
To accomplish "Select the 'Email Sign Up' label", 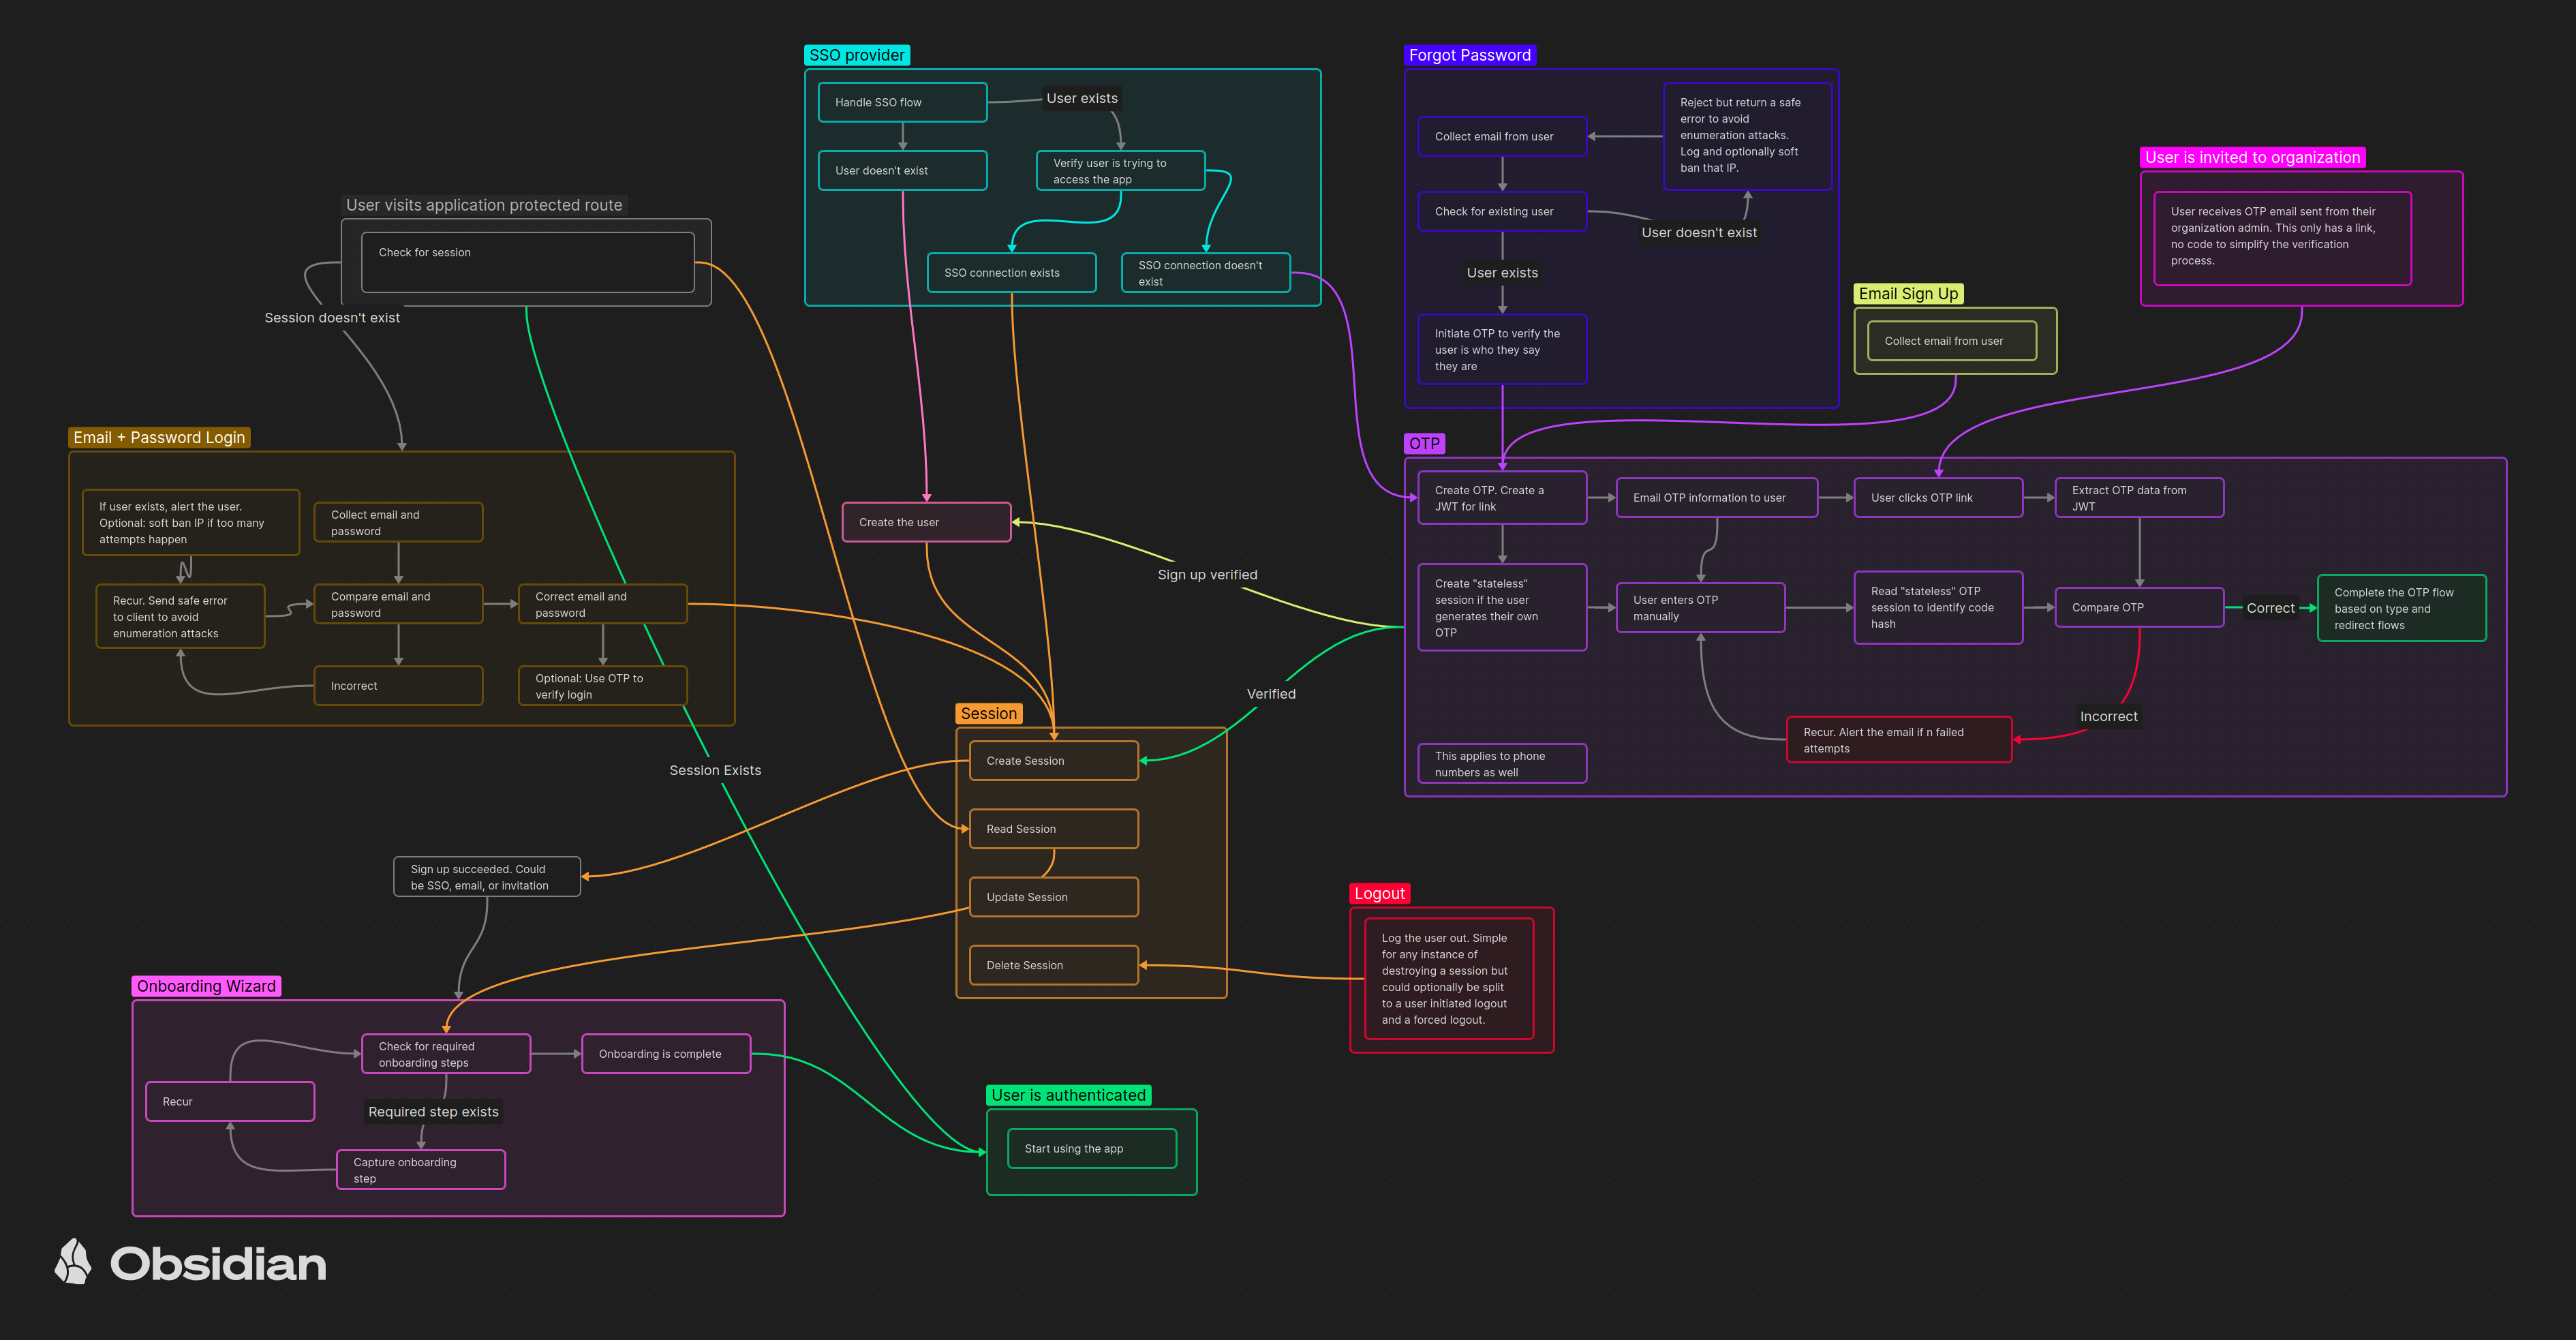I will pos(1908,293).
